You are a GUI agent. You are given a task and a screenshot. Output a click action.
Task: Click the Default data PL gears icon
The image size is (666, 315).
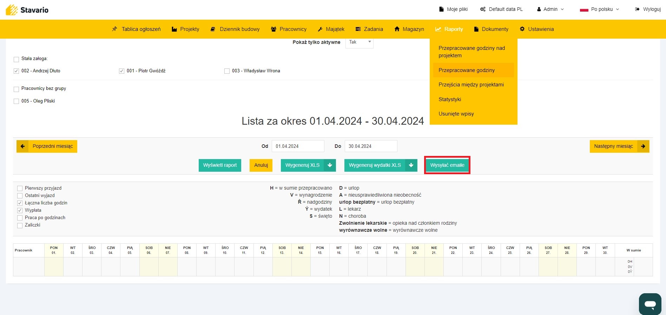[x=483, y=9]
